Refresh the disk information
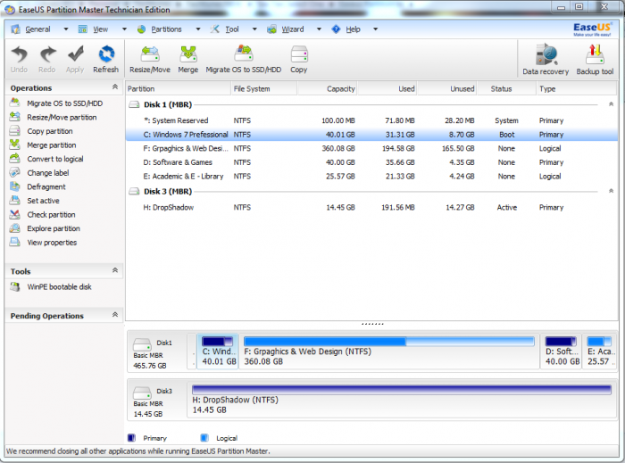This screenshot has width=625, height=463. pos(105,59)
